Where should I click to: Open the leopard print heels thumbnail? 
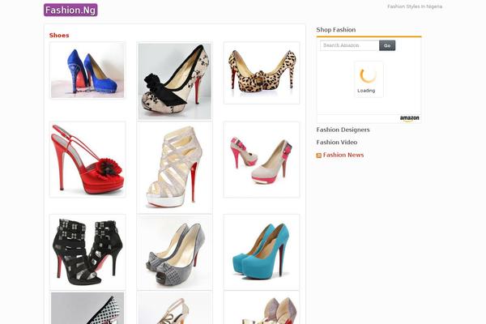coord(262,73)
